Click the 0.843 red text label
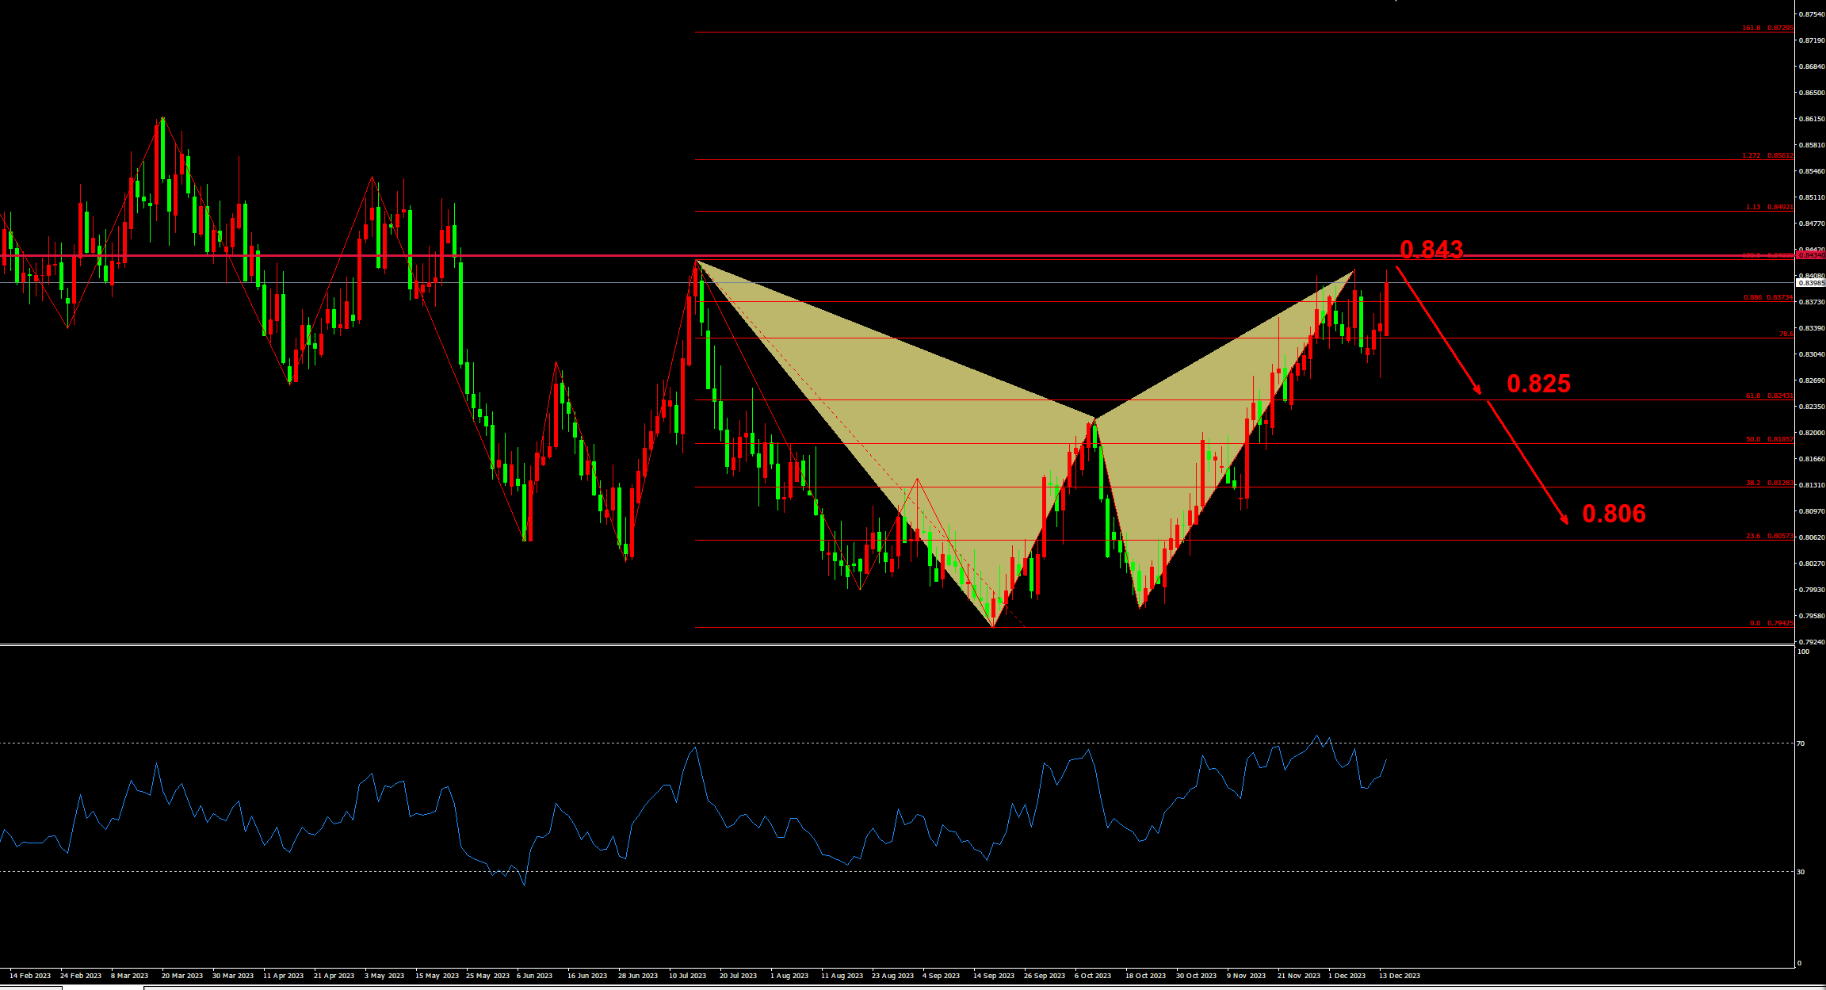This screenshot has width=1826, height=990. [1431, 250]
